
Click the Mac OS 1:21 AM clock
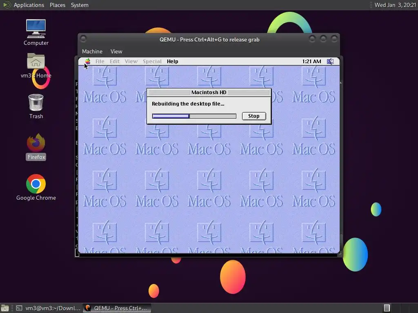tap(311, 62)
